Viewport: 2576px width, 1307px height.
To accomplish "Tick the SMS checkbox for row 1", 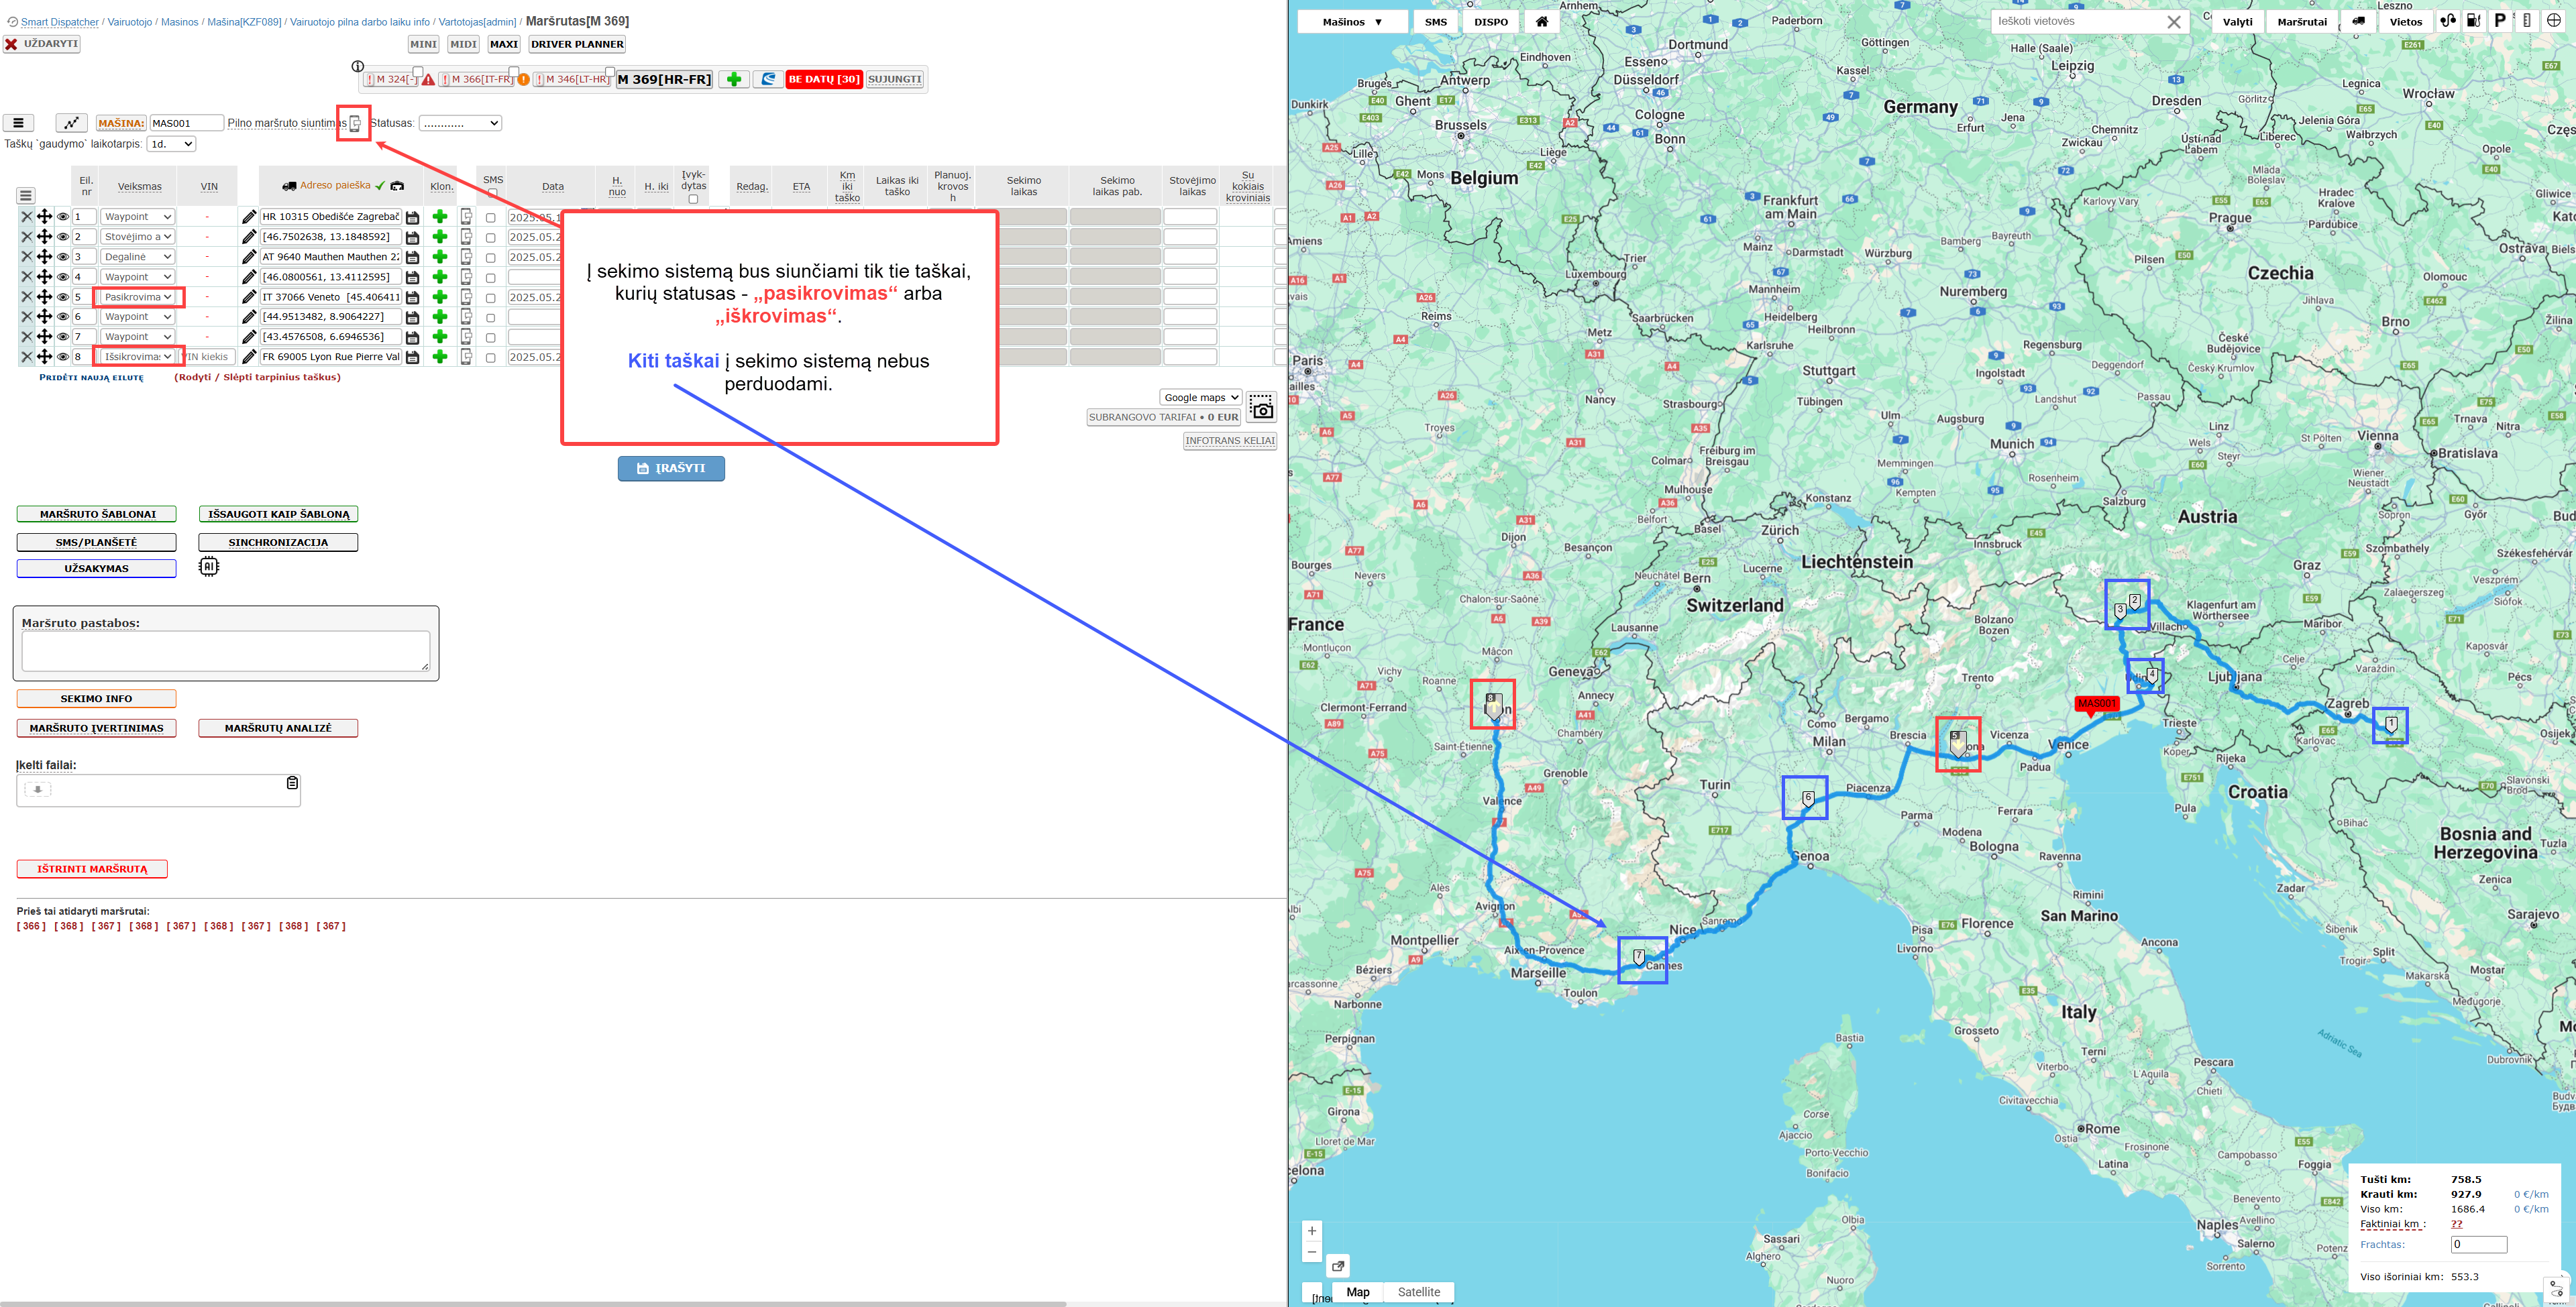I will (490, 218).
